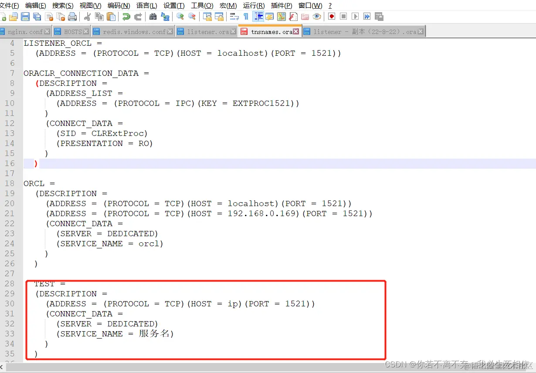536x373 pixels.
Task: Click line number 16 in margin
Action: pos(10,163)
